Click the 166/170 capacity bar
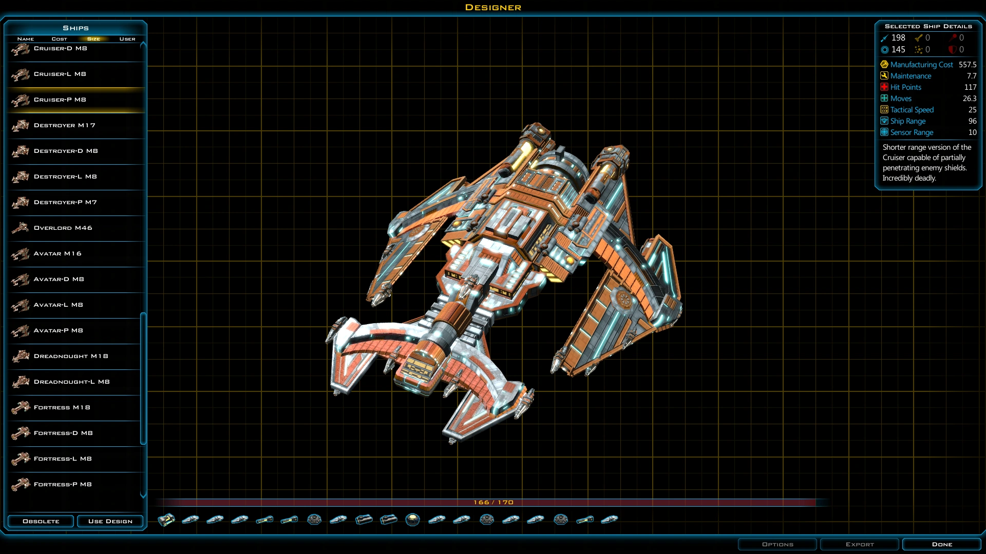The image size is (986, 554). coord(492,503)
